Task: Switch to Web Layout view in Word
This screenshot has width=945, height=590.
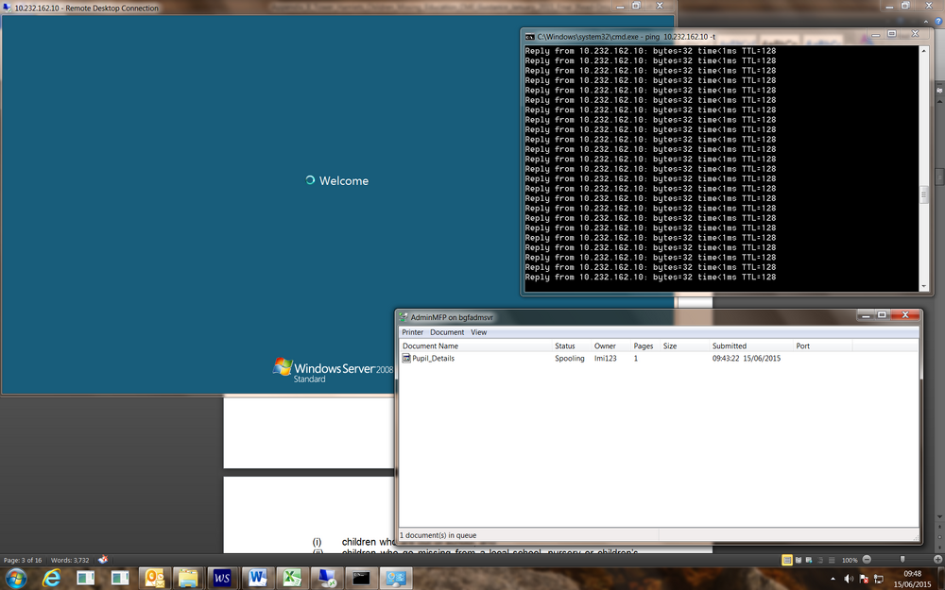Action: tap(809, 560)
